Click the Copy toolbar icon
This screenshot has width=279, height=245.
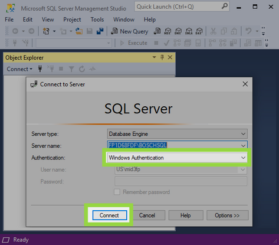coord(224,31)
